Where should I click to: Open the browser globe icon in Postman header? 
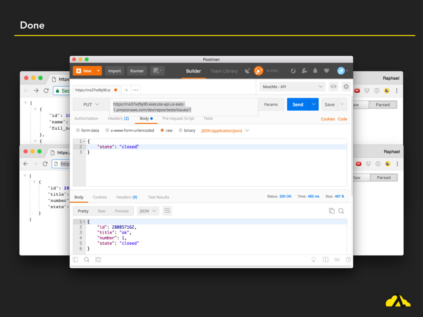pyautogui.click(x=293, y=71)
